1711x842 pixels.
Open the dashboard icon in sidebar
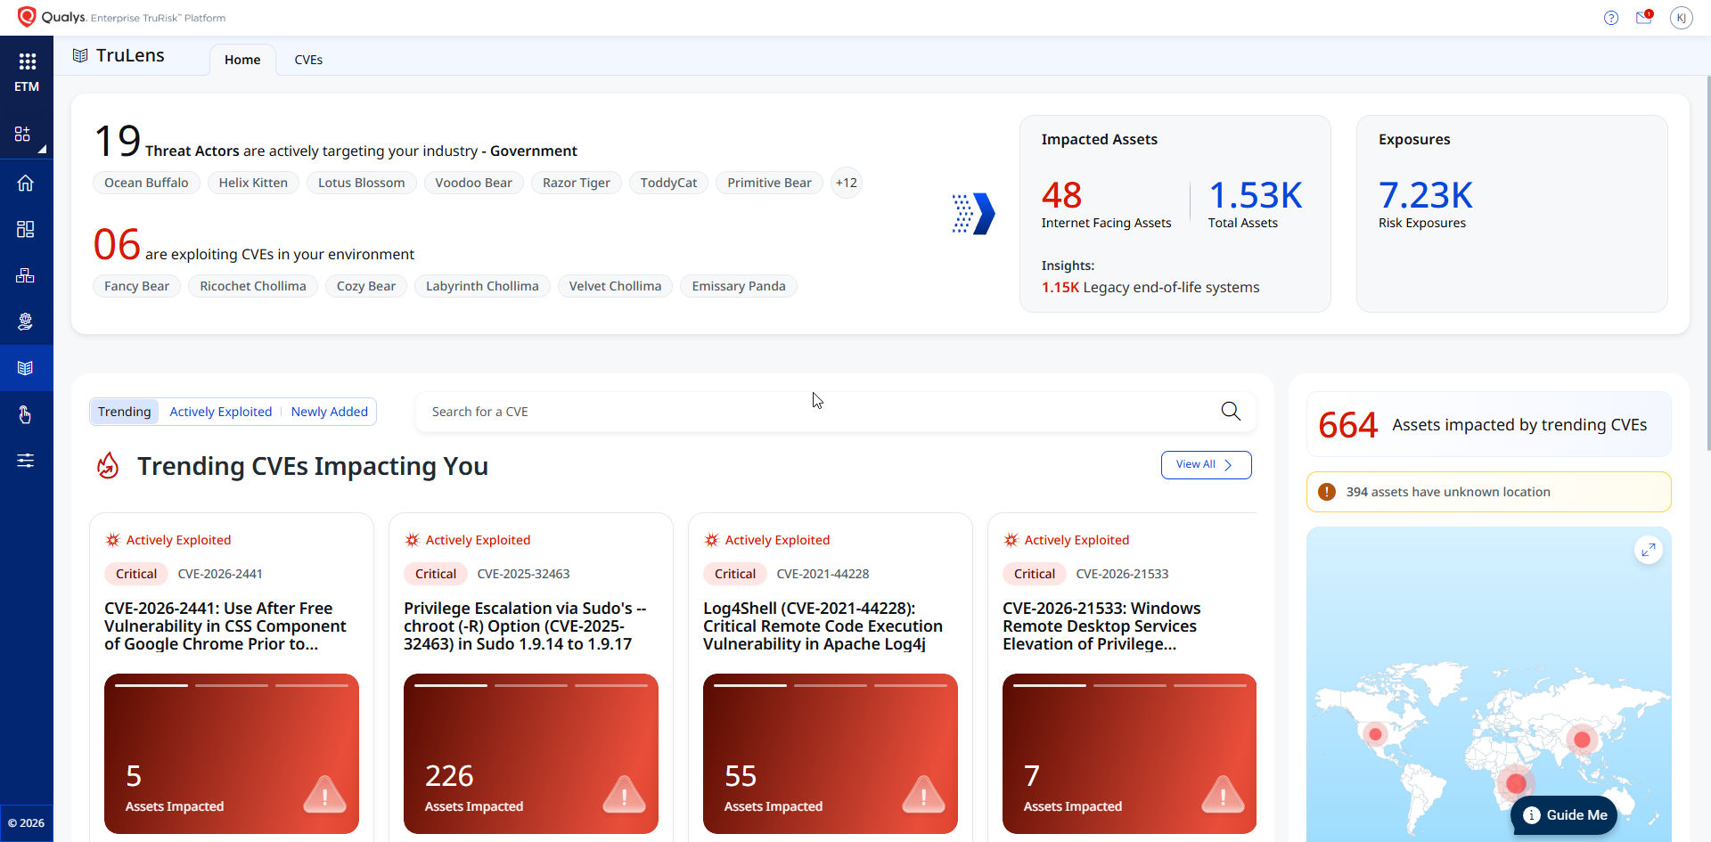[x=25, y=229]
